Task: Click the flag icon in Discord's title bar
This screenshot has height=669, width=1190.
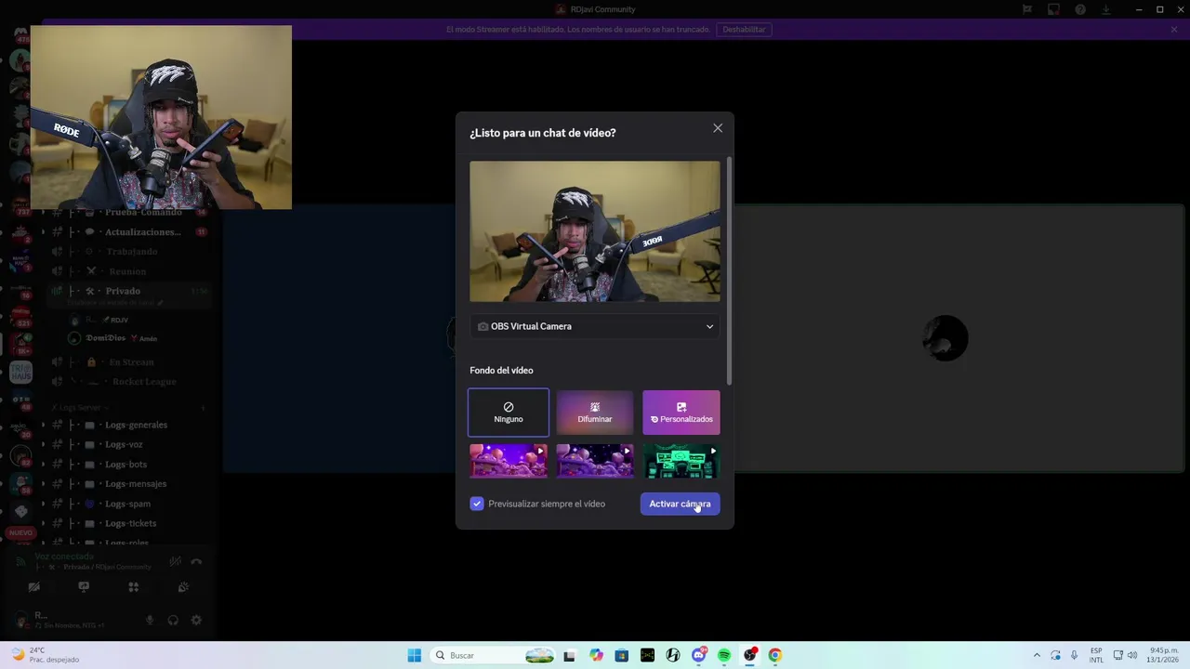Action: (x=1027, y=9)
